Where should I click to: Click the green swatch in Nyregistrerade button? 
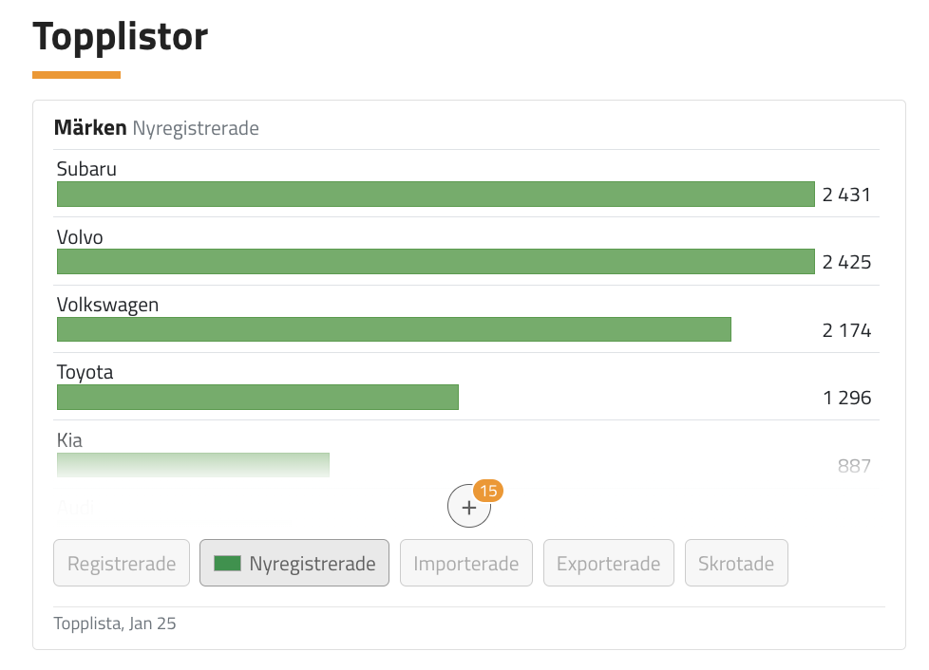point(227,564)
